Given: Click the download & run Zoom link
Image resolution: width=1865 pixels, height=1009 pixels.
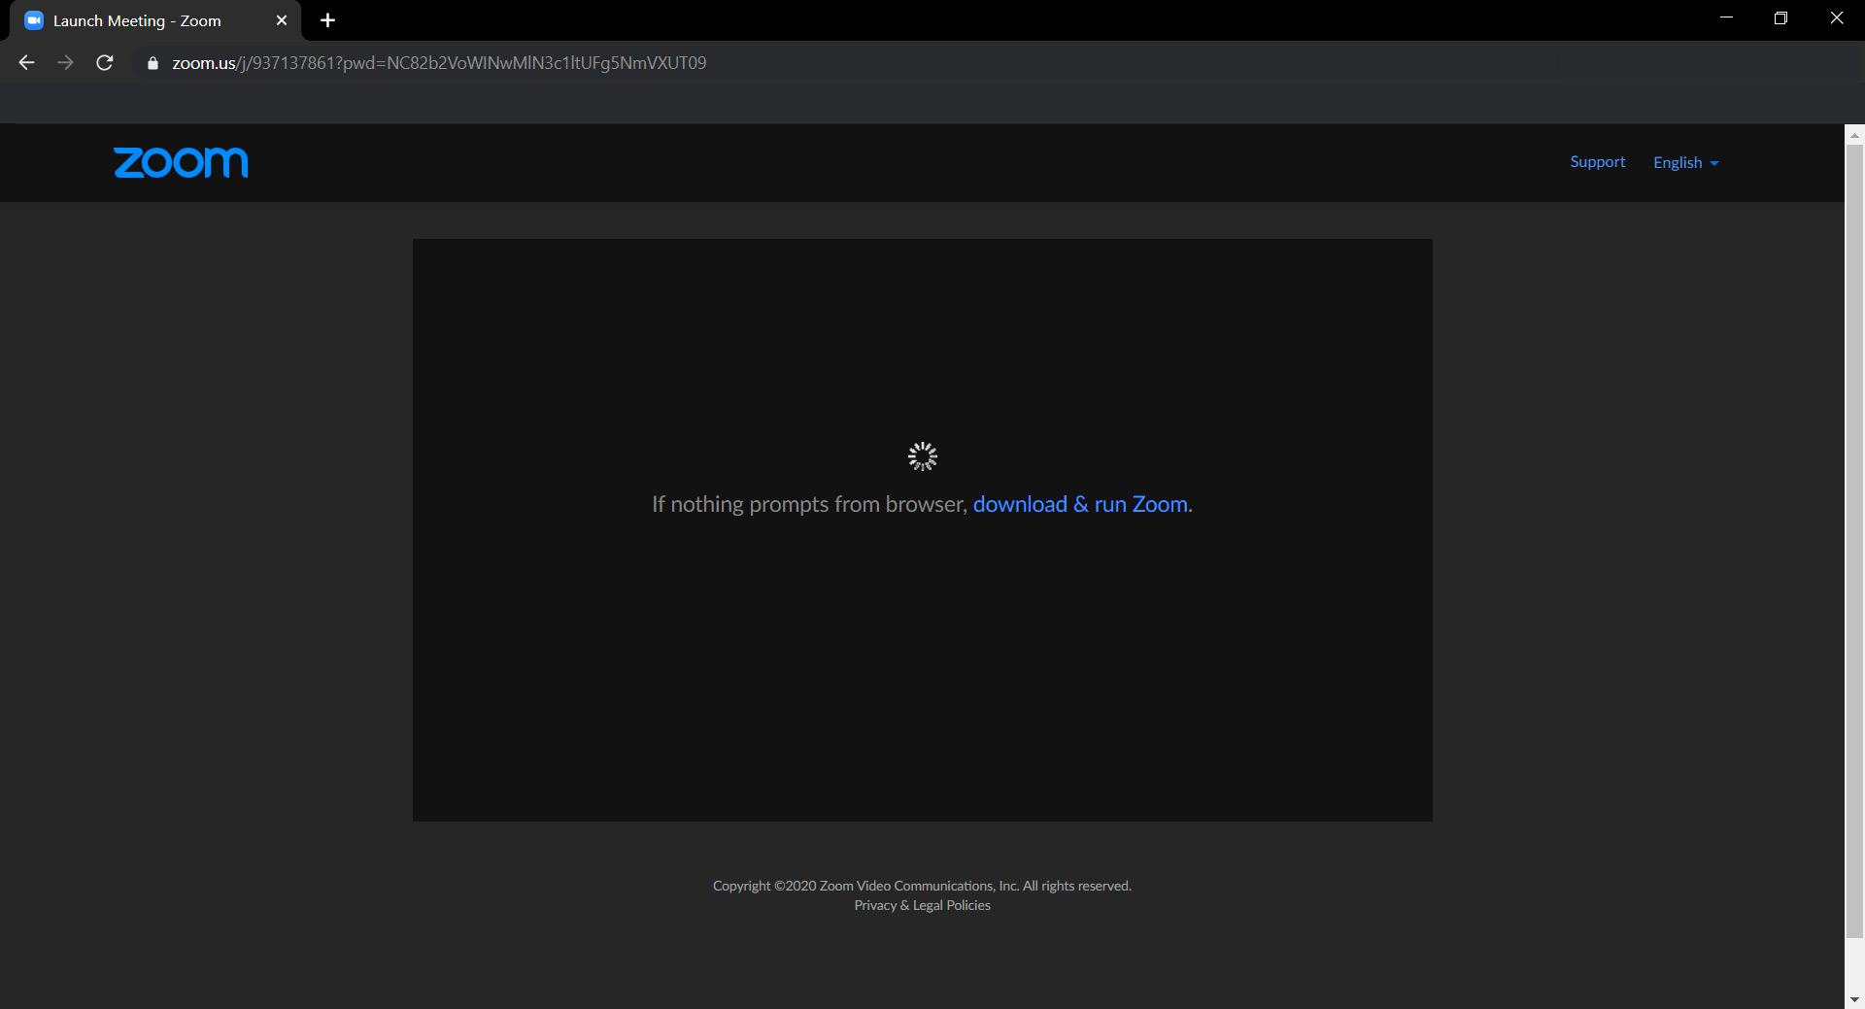Looking at the screenshot, I should tap(1080, 504).
